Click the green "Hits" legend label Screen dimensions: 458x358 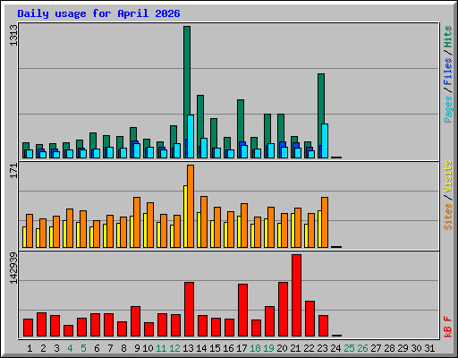point(448,37)
